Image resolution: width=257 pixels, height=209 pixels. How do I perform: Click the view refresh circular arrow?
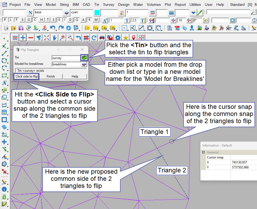tap(94, 38)
